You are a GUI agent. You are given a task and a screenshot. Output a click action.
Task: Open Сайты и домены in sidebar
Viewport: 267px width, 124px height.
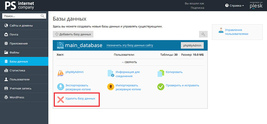pyautogui.click(x=24, y=26)
